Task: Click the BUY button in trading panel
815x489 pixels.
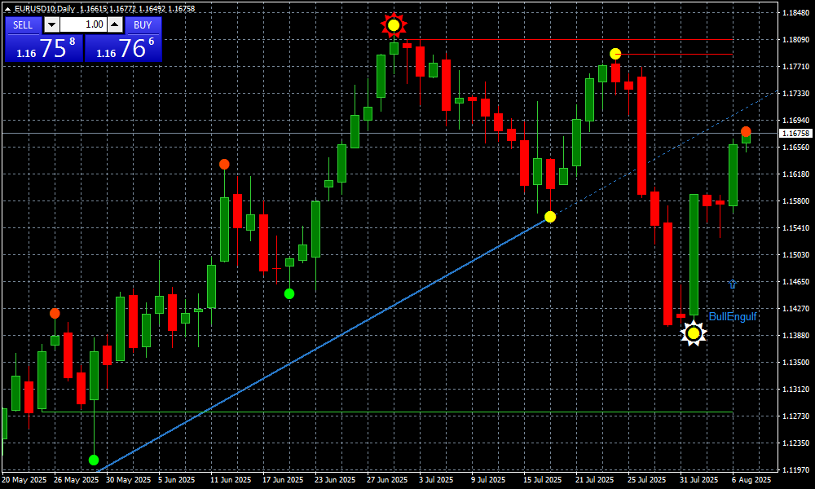Action: pyautogui.click(x=143, y=24)
